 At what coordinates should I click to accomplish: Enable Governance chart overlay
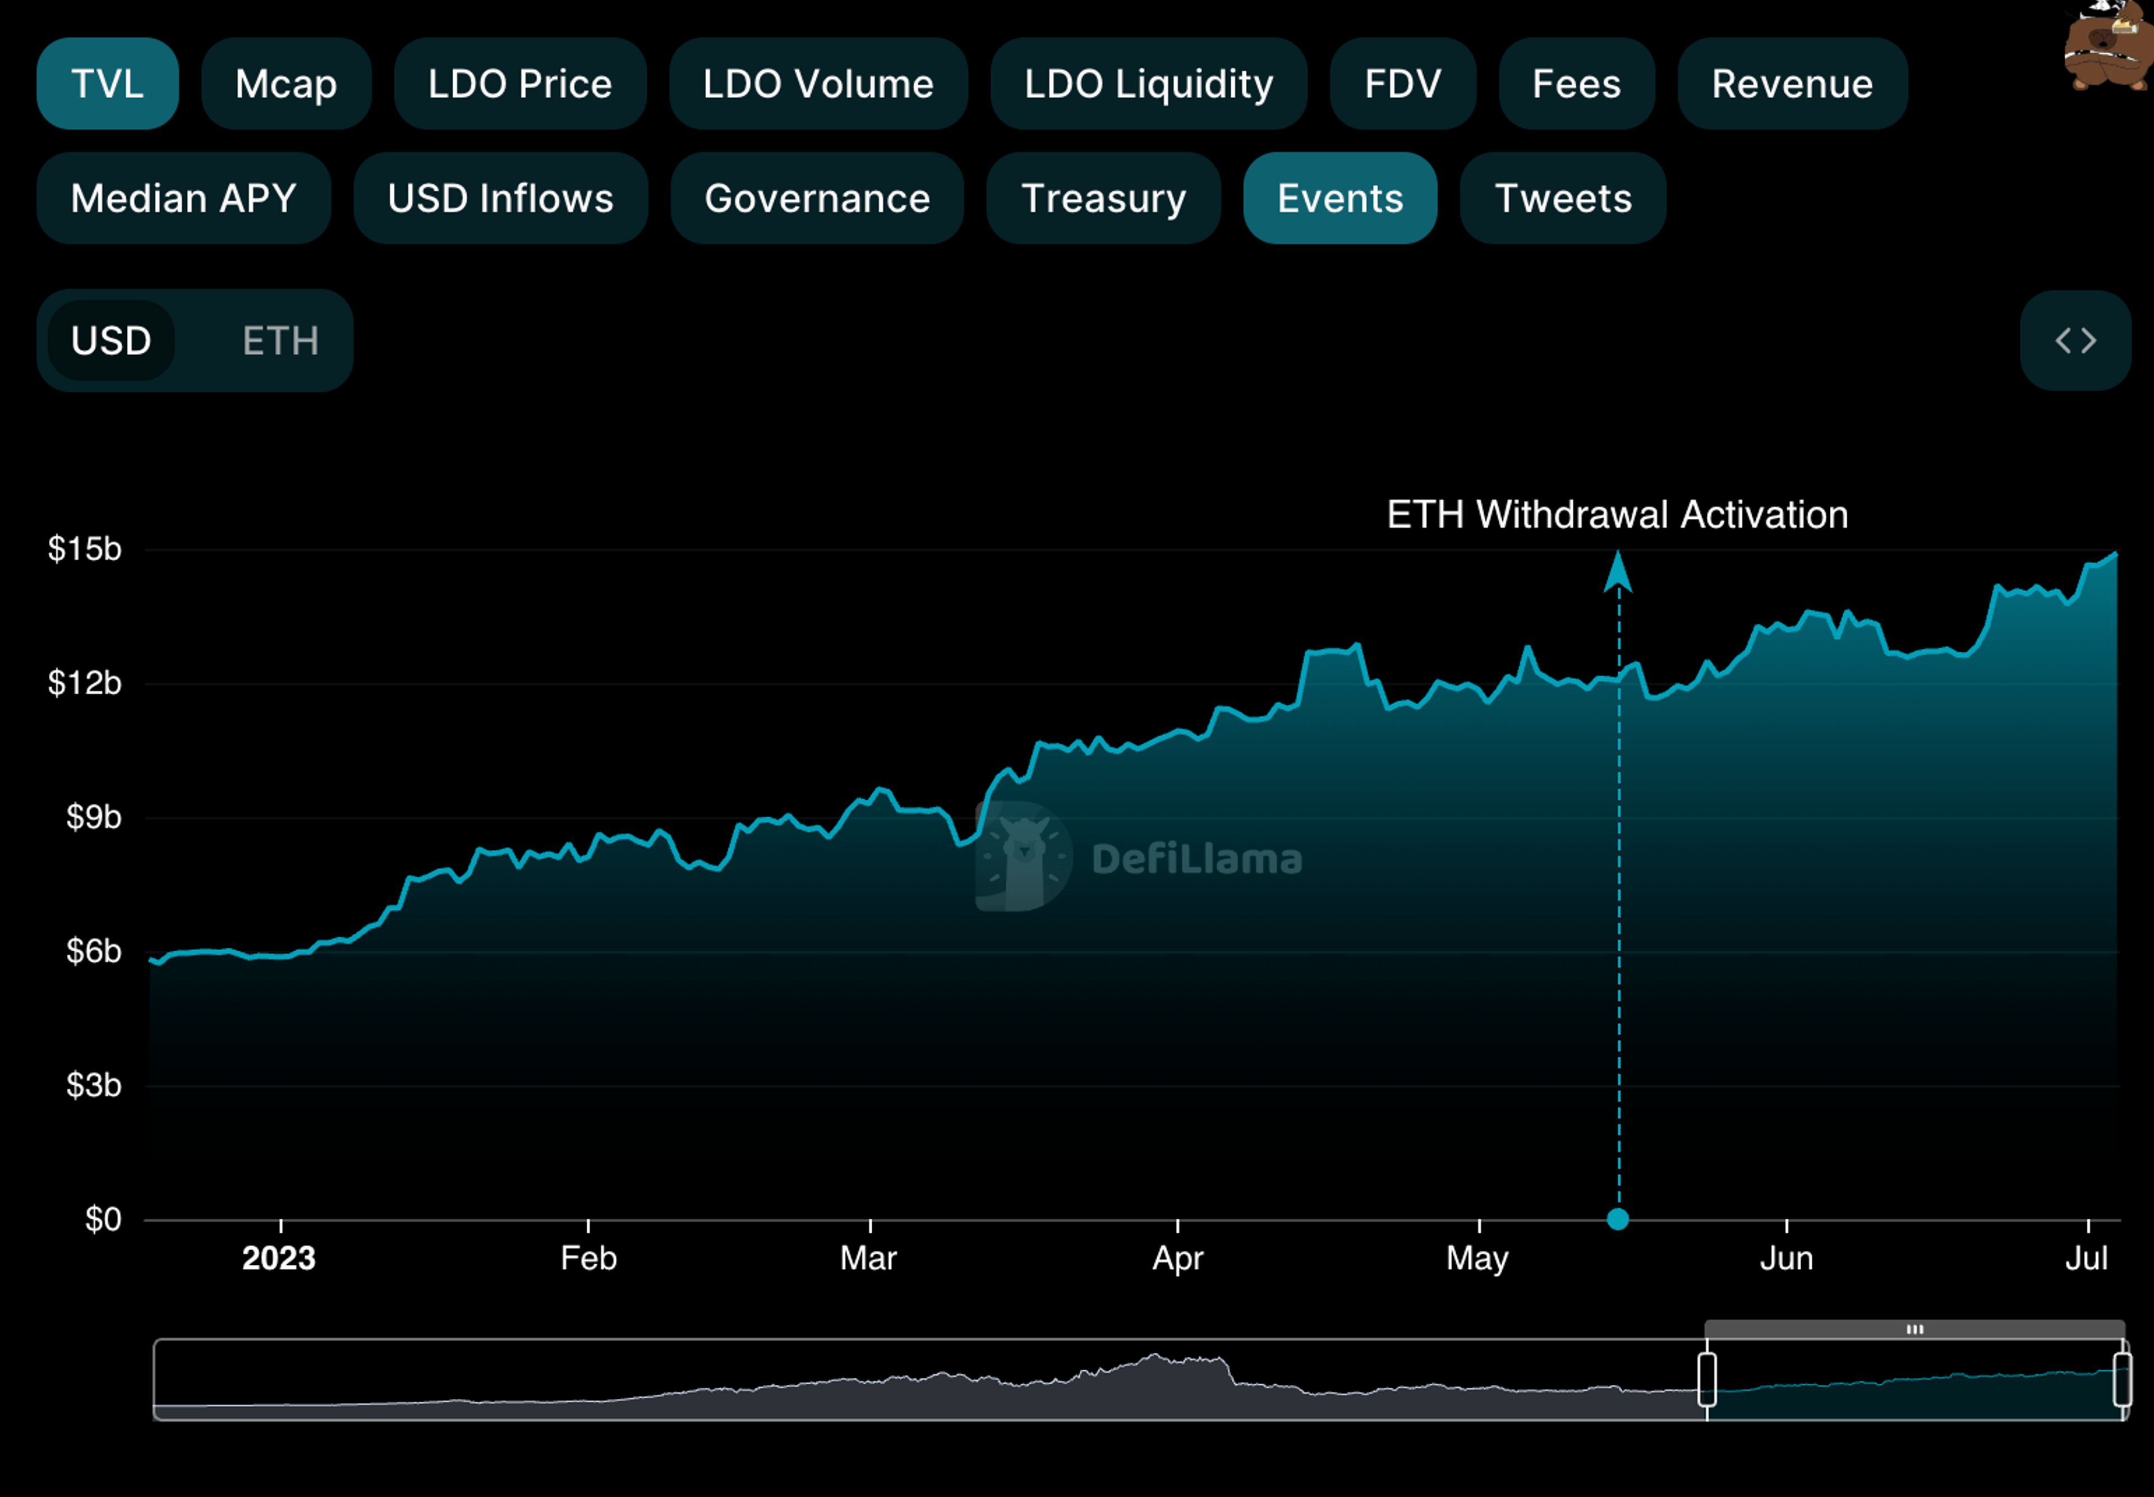tap(816, 198)
